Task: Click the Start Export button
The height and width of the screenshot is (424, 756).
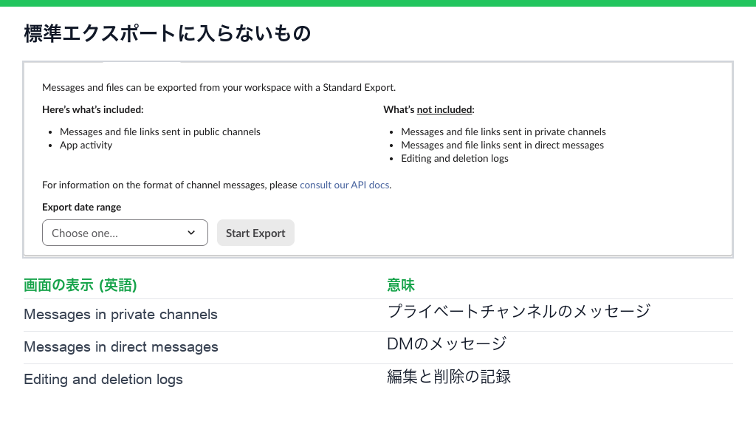Action: coord(255,233)
